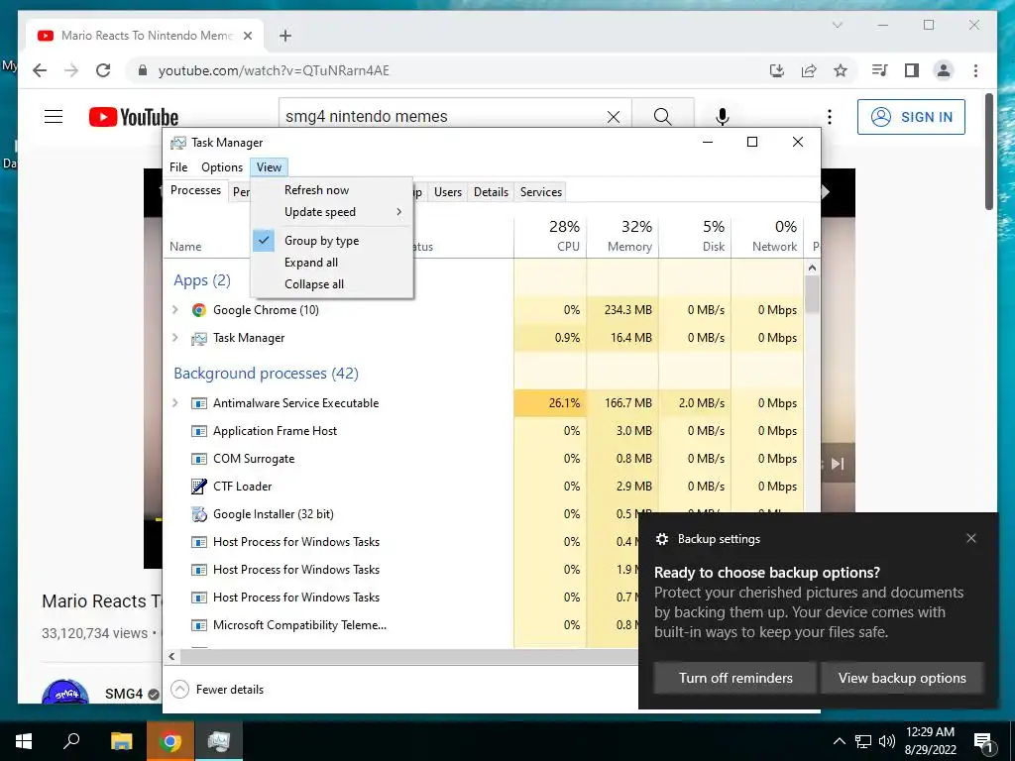Choose Expand all

click(x=331, y=263)
